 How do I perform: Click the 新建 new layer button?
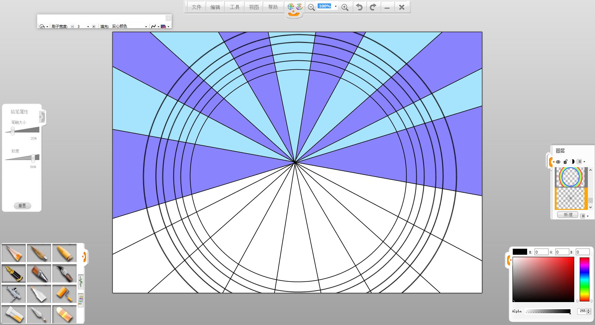pos(568,215)
